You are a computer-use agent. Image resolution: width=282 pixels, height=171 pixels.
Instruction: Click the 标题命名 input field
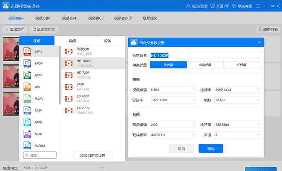pyautogui.click(x=205, y=55)
